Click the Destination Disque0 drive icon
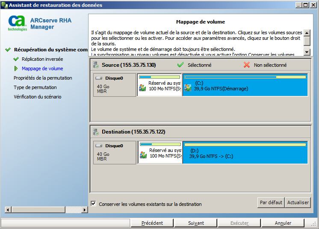 [99, 146]
